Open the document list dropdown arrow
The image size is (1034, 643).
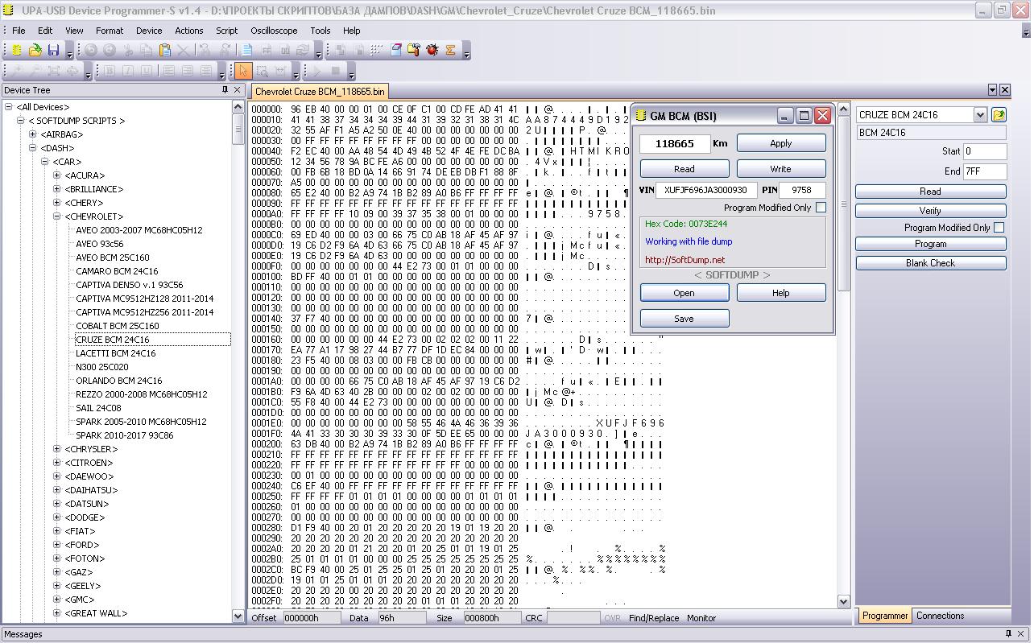pos(992,90)
